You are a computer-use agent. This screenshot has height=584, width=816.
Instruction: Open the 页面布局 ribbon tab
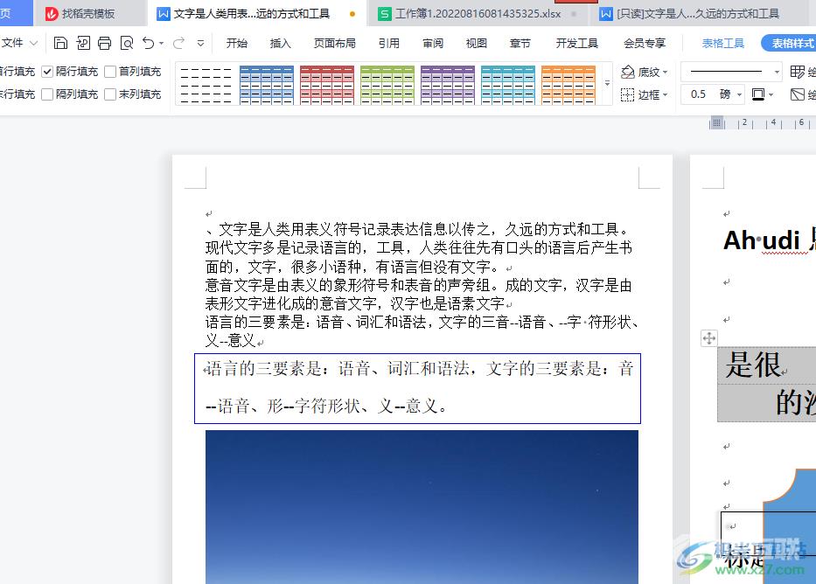(332, 42)
